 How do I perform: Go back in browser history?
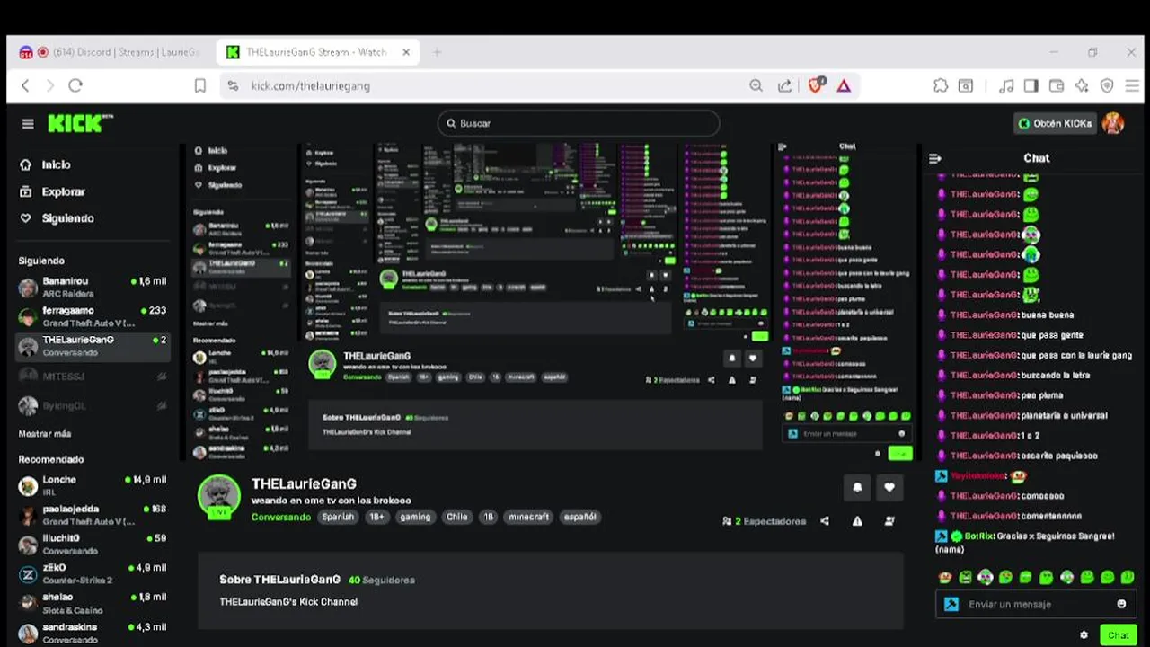(25, 85)
